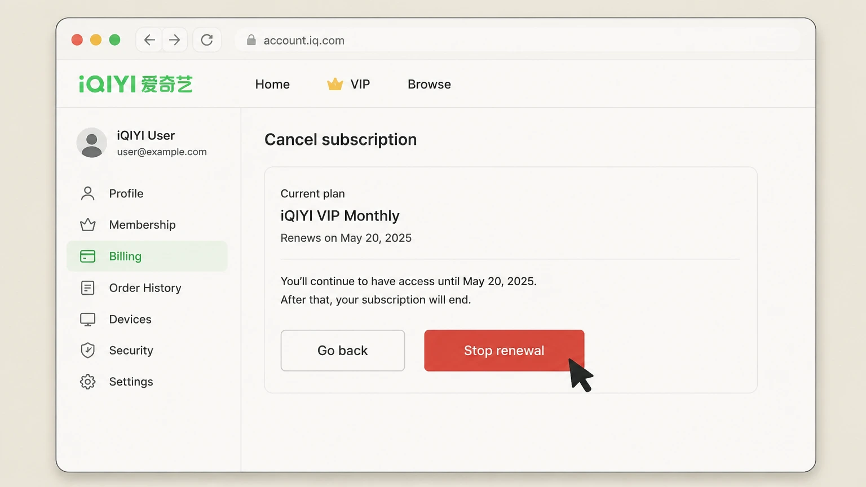Click the Order History document icon

click(88, 288)
